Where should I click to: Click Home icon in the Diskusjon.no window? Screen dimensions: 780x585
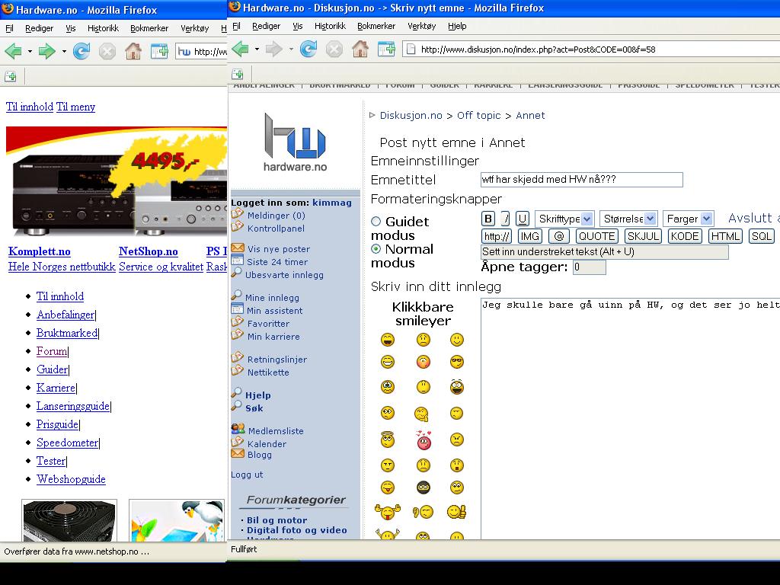click(x=360, y=50)
